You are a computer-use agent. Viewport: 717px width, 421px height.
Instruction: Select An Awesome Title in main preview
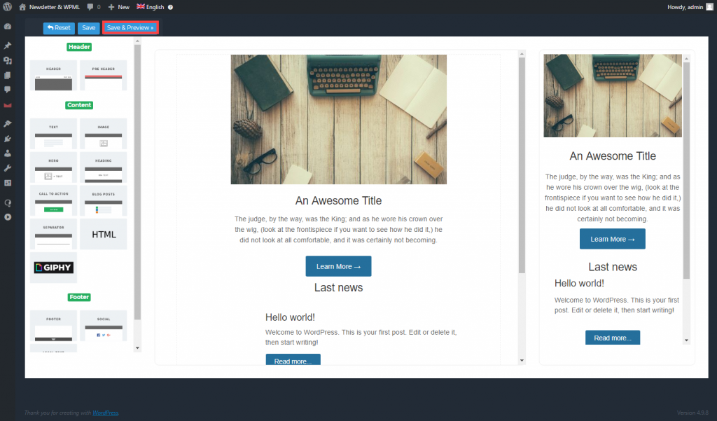coord(338,201)
